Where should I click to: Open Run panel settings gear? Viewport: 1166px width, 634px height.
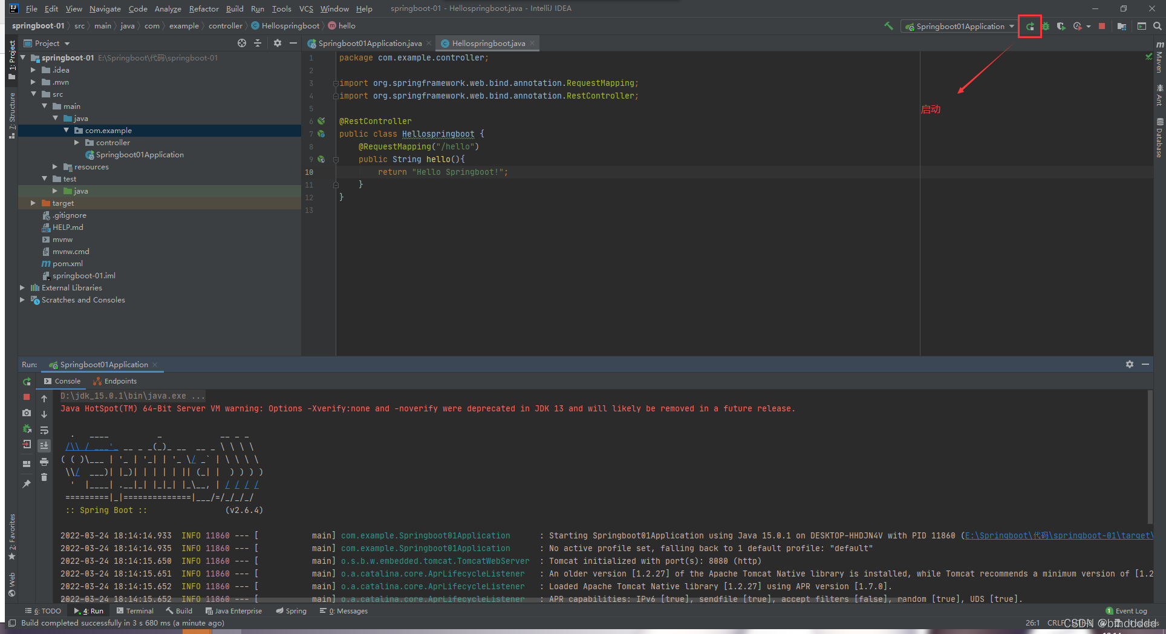point(1130,364)
